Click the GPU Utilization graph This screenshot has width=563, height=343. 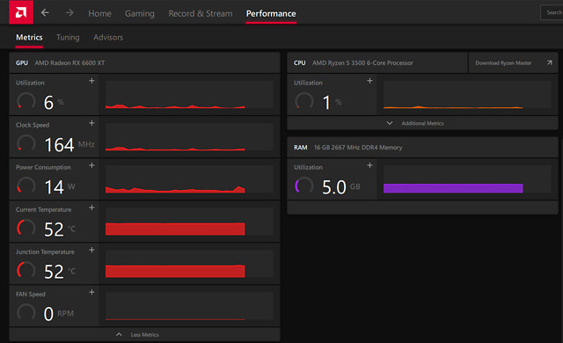pyautogui.click(x=189, y=95)
